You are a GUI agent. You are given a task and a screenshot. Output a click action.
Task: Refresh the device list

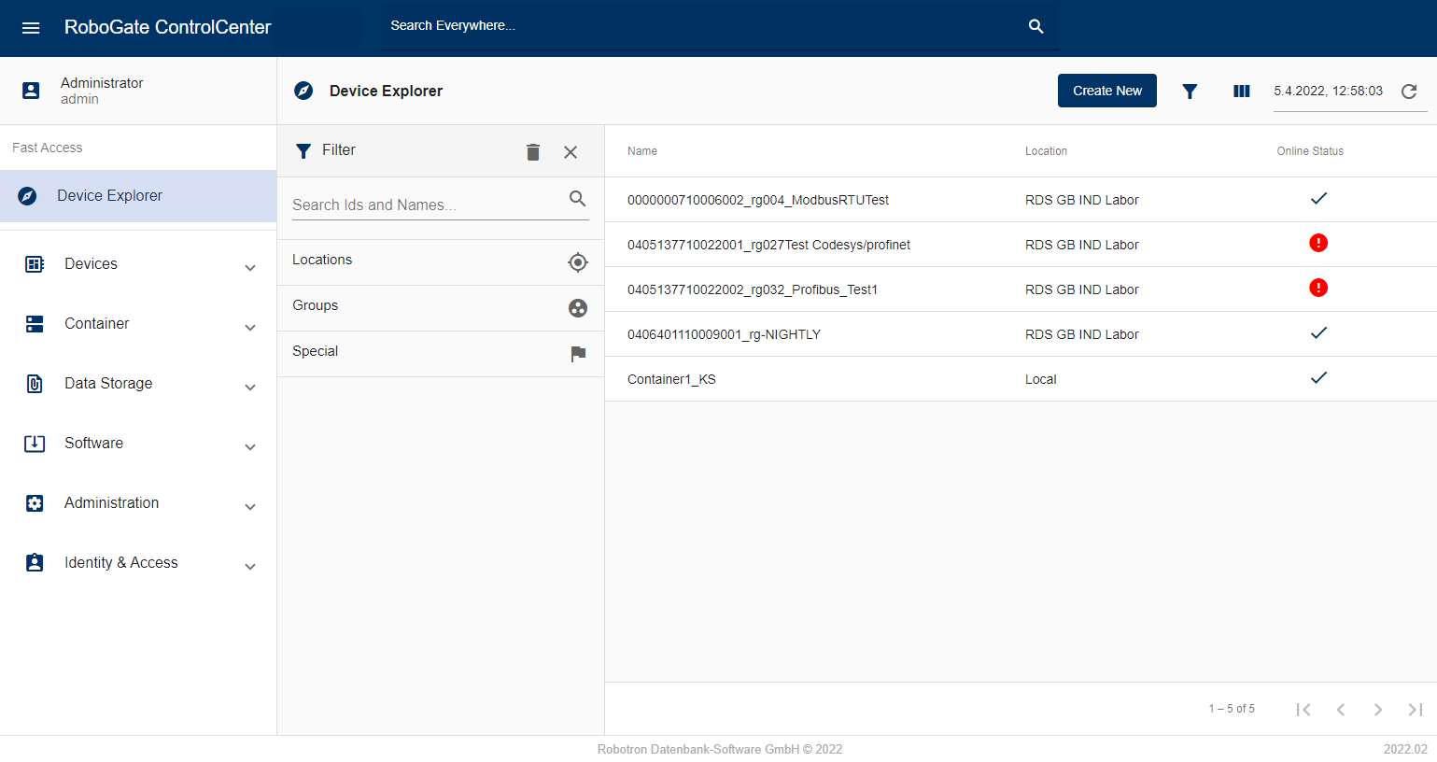tap(1409, 91)
